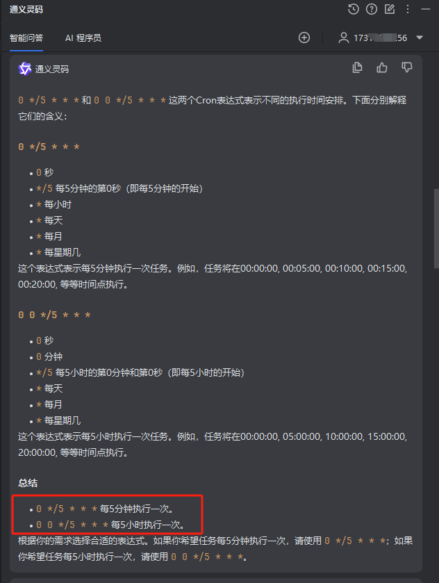Click the user account avatar icon
439x583 pixels.
pyautogui.click(x=343, y=38)
